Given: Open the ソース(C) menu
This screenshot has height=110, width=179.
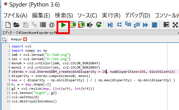Looking at the screenshot, I should [x=87, y=15].
